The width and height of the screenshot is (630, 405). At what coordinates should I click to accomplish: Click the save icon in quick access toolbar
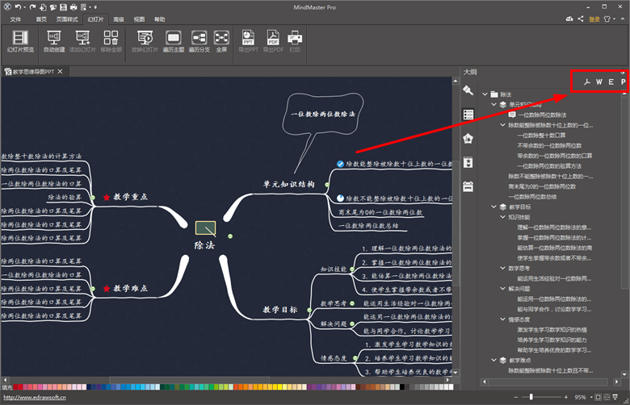63,6
